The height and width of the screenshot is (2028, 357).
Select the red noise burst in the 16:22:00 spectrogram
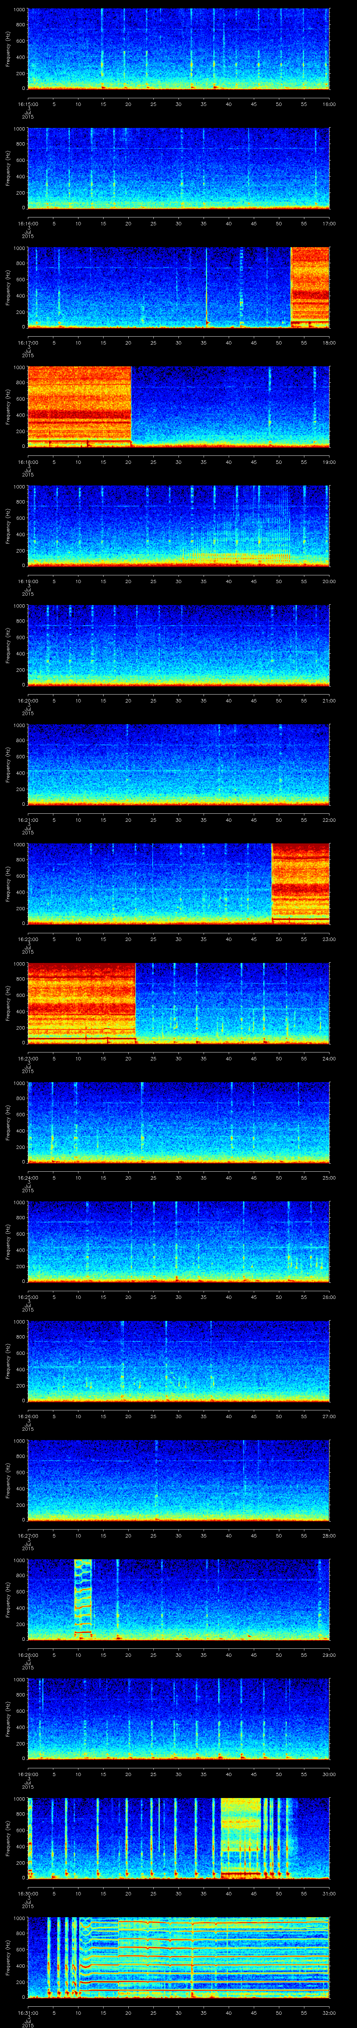click(301, 884)
